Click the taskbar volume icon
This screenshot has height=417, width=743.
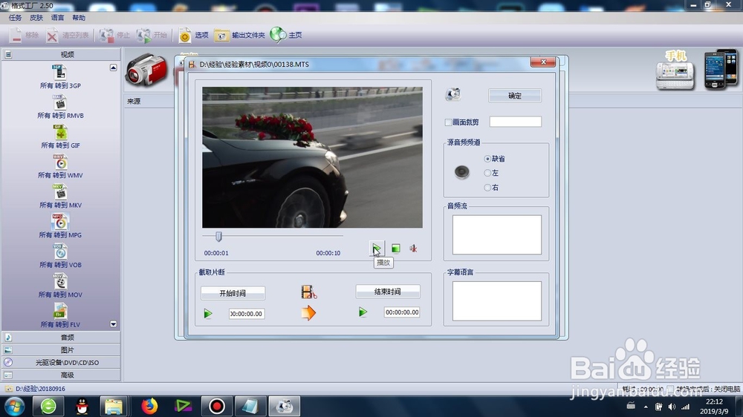click(672, 407)
